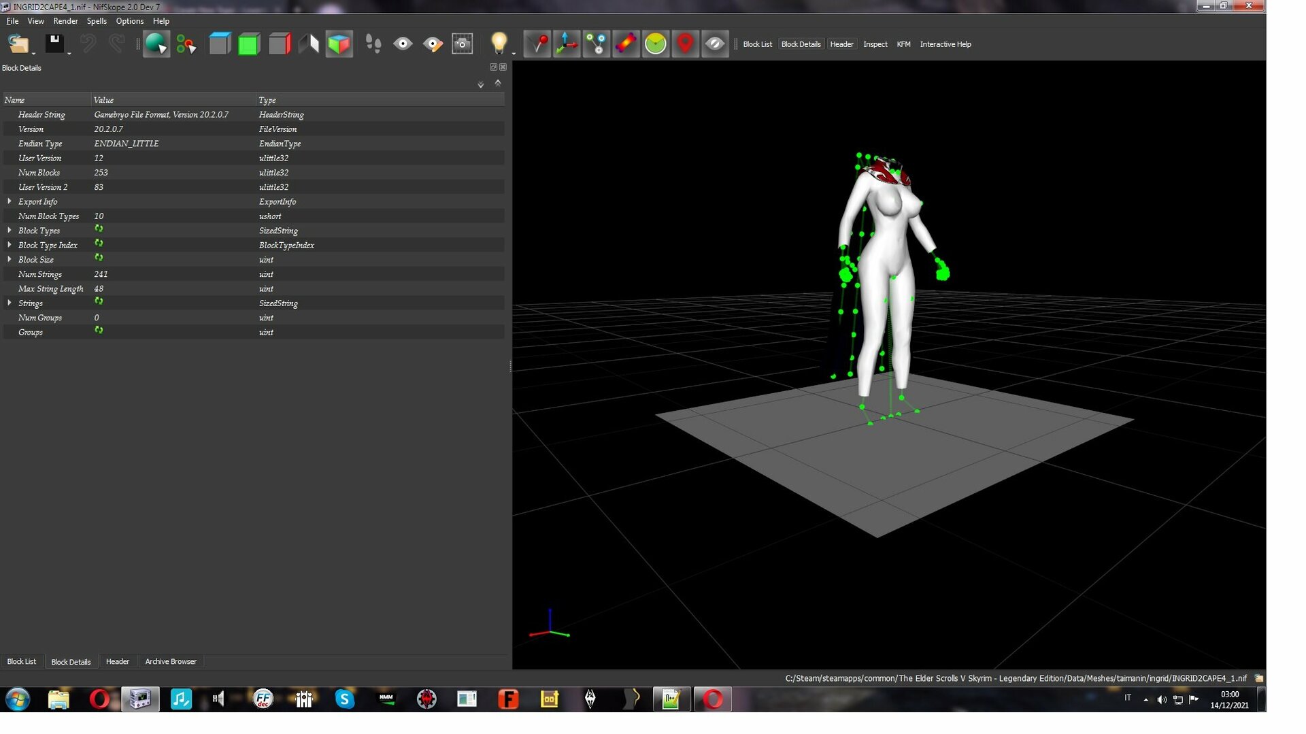Switch to Top view blue cube
The image size is (1306, 734).
click(x=220, y=44)
